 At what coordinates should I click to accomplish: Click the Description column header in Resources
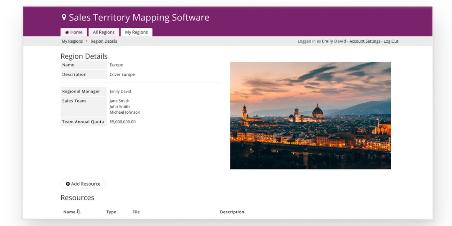(x=232, y=212)
